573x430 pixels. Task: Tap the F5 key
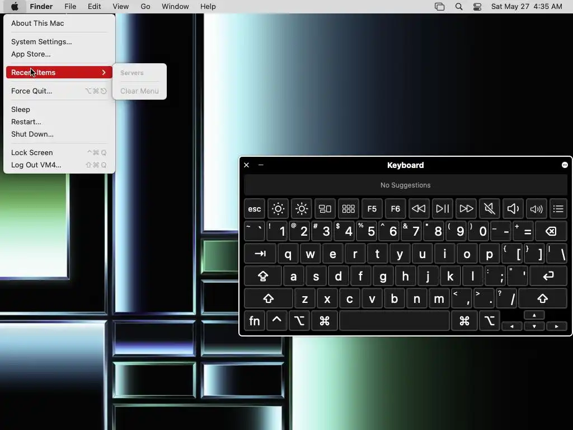372,209
